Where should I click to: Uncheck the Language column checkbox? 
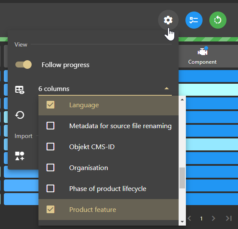tap(50, 105)
